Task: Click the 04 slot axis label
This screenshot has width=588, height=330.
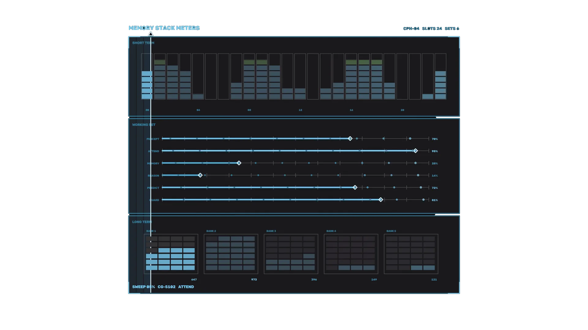Action: pos(198,110)
